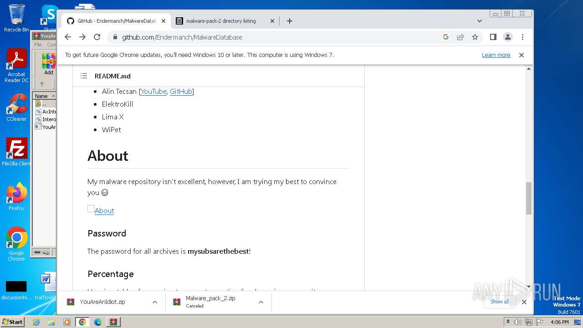583x328 pixels.
Task: Open Internet Explorer from the taskbar
Action: click(36, 322)
